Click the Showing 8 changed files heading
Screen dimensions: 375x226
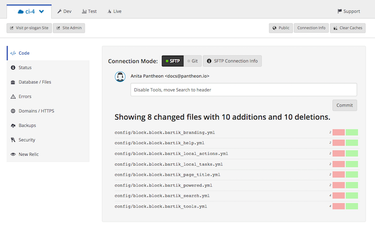[222, 117]
